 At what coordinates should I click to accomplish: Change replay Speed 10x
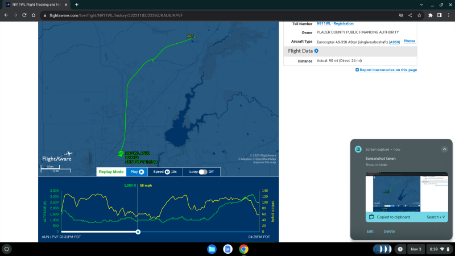(x=165, y=172)
